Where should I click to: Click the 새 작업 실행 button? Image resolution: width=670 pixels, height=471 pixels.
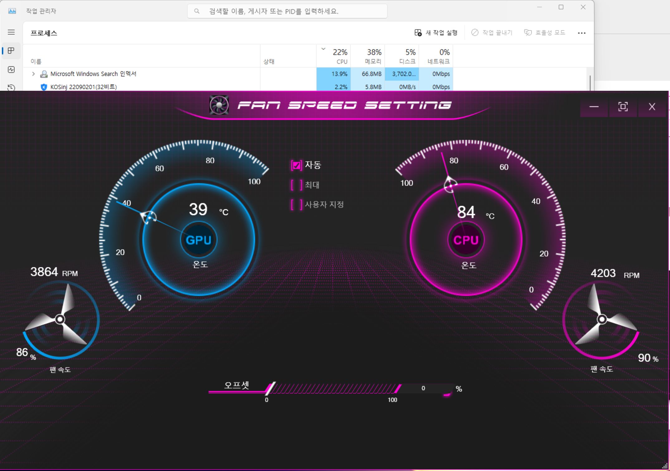(436, 33)
